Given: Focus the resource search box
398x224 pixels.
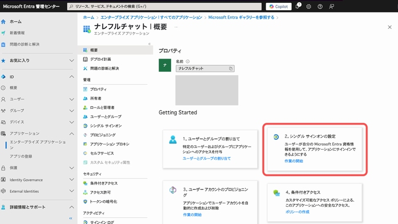Looking at the screenshot, I should click(x=164, y=7).
